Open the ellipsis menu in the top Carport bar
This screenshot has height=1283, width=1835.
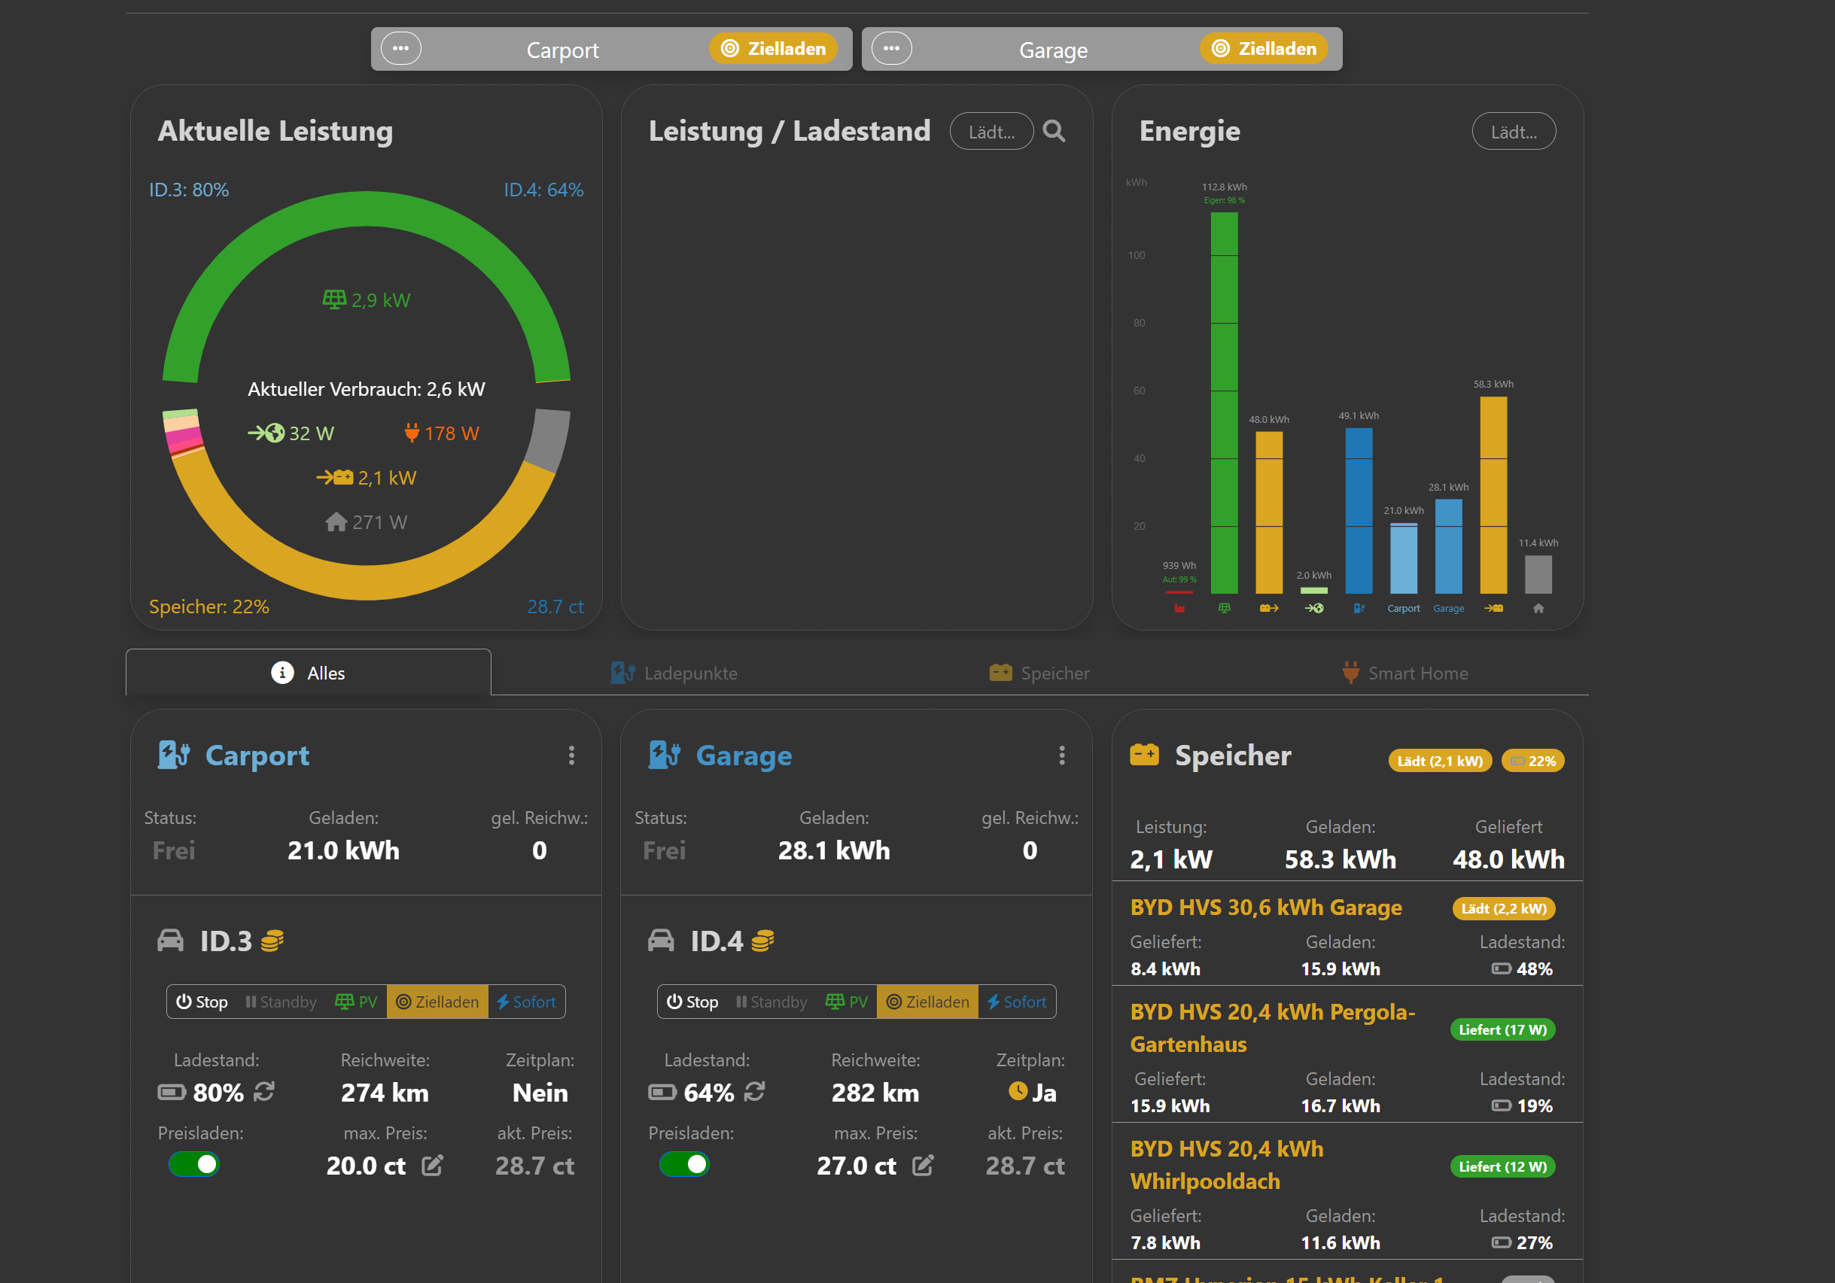(400, 49)
